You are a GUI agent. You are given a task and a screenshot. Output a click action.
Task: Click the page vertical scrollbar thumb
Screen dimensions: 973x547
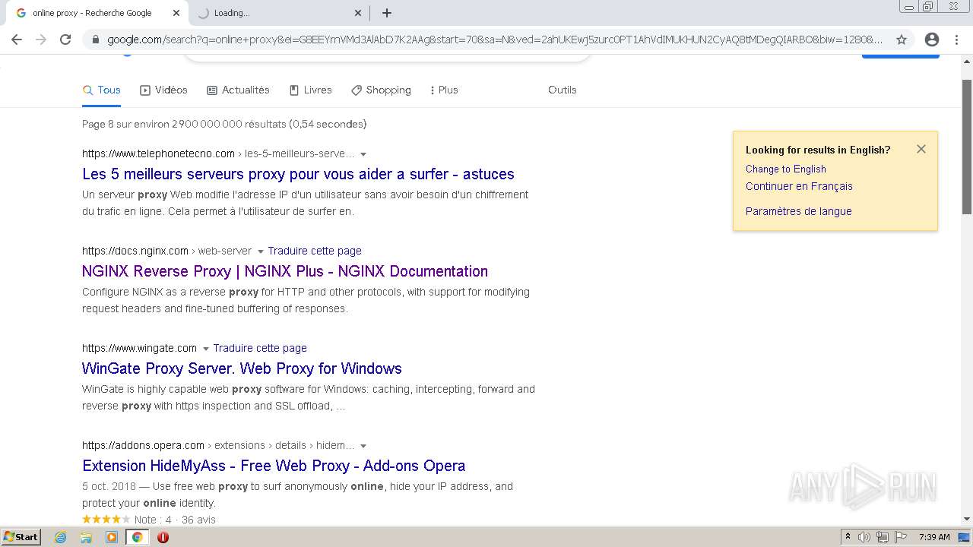(967, 146)
